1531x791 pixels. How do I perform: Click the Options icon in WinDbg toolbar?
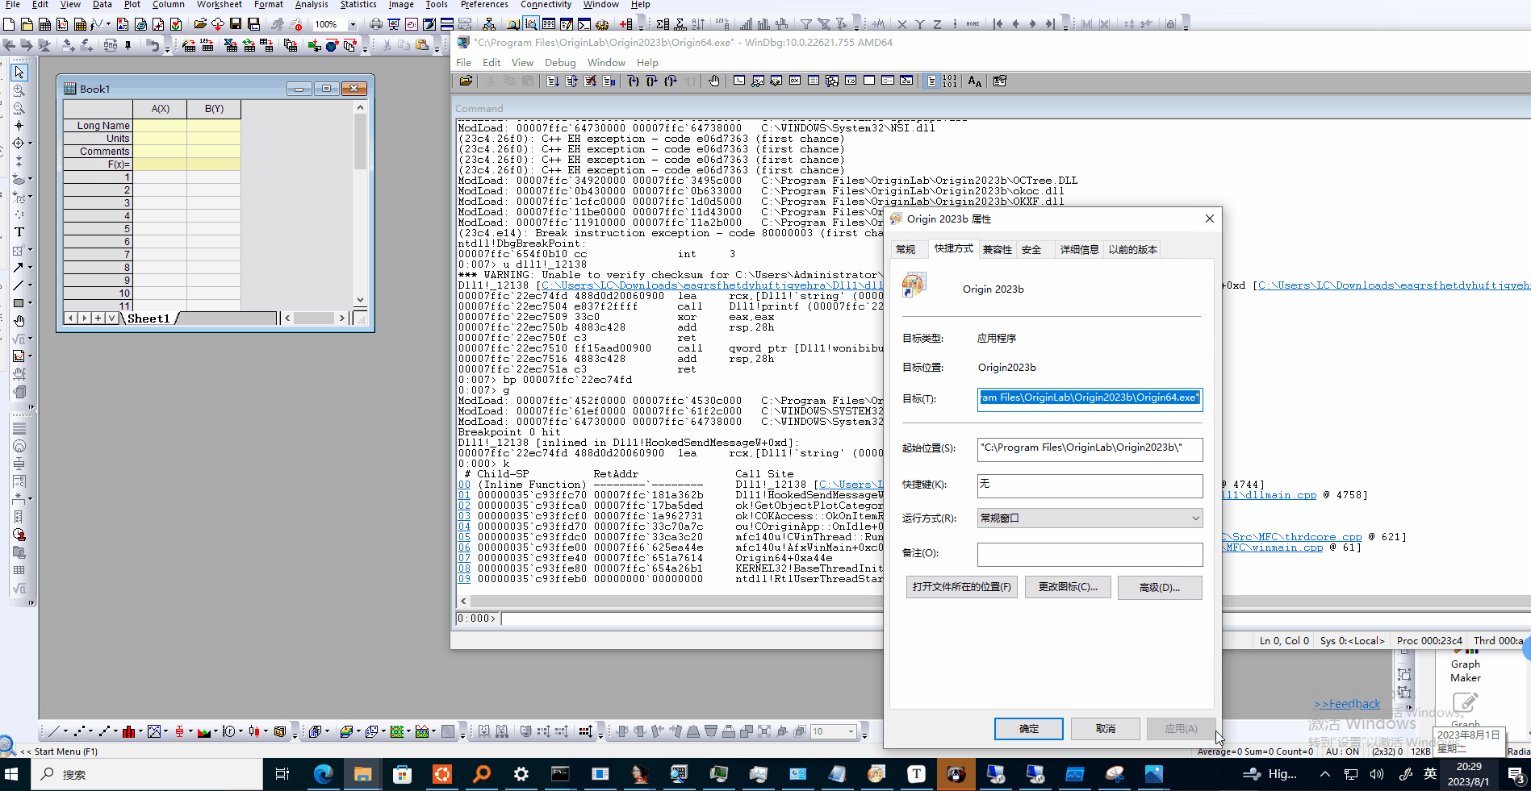[x=1000, y=81]
